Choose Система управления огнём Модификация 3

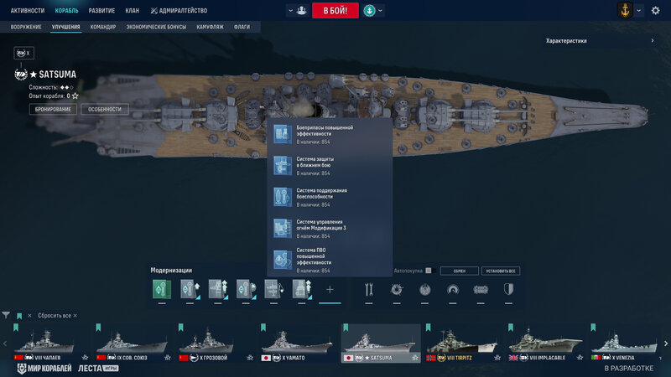click(330, 228)
